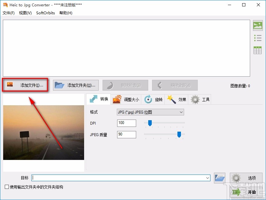Open the 选项 options button
The width and height of the screenshot is (266, 200).
pyautogui.click(x=246, y=178)
